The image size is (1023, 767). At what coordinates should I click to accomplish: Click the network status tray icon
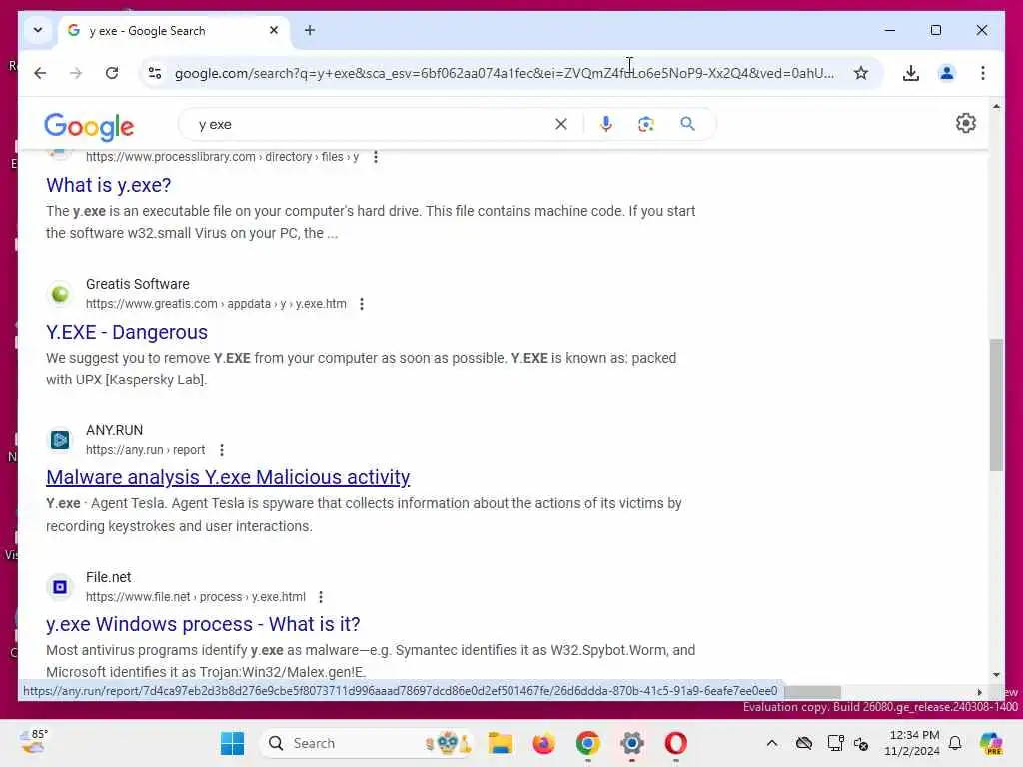click(835, 743)
